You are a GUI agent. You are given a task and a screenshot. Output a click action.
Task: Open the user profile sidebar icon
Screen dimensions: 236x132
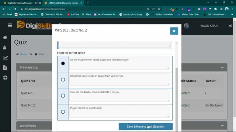[5, 47]
